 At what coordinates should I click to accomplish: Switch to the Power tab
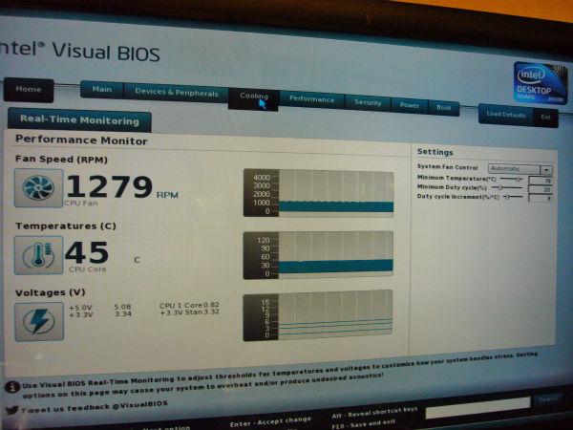coord(409,105)
